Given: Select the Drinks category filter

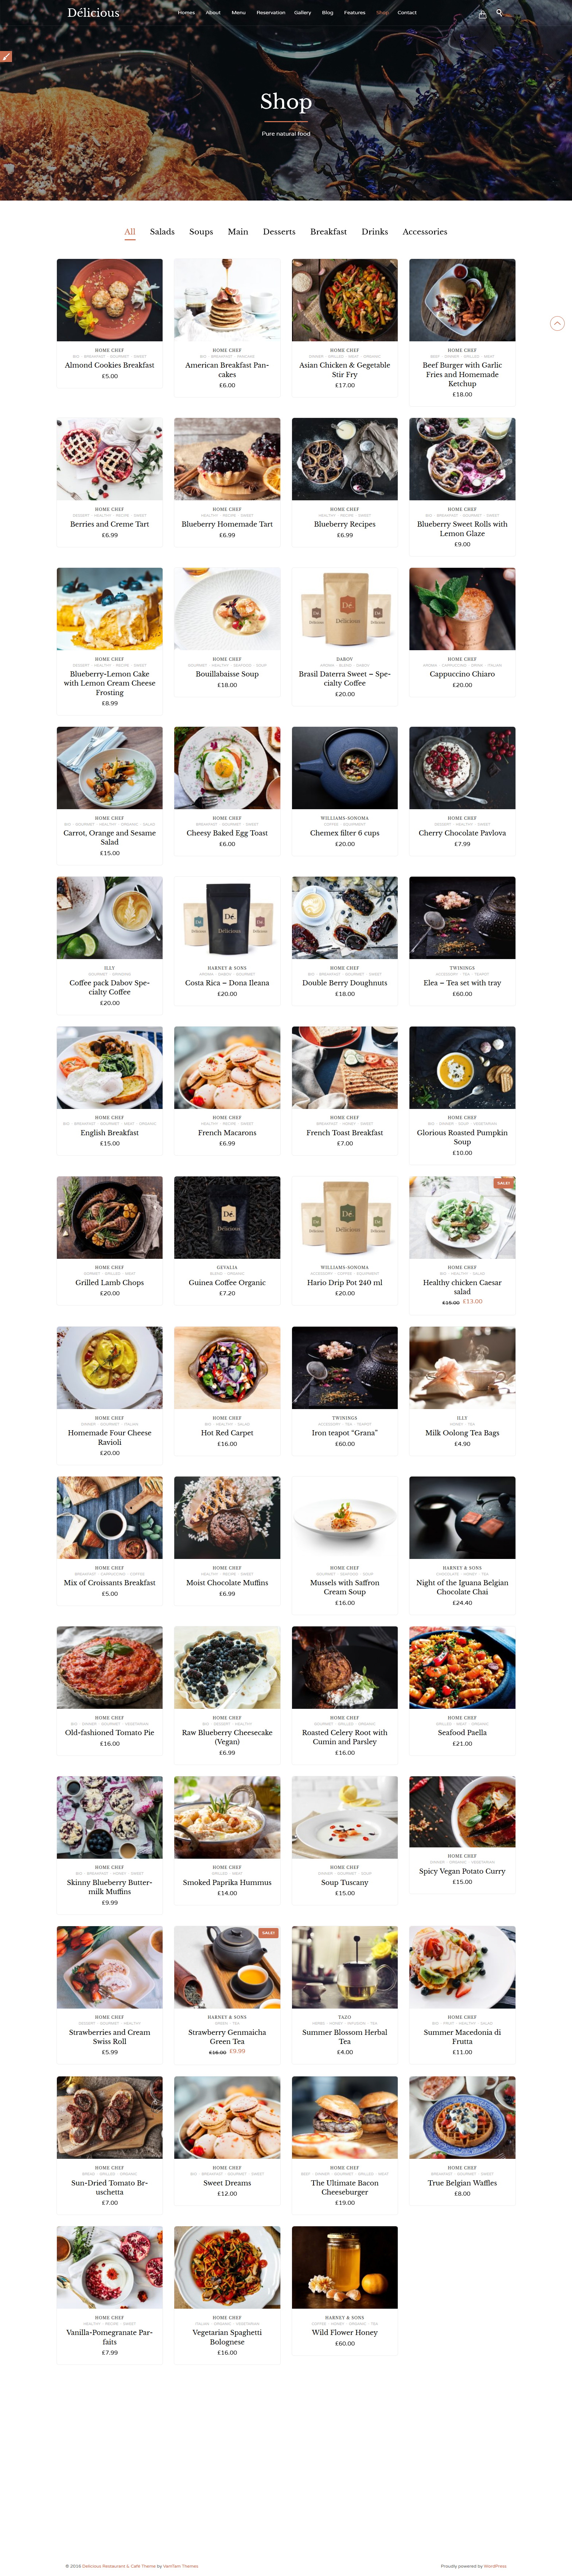Looking at the screenshot, I should point(375,232).
